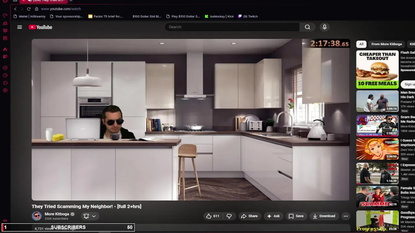Open the 25:28 Iron Mammal video thumbnail
The height and width of the screenshot is (233, 415).
[377, 221]
